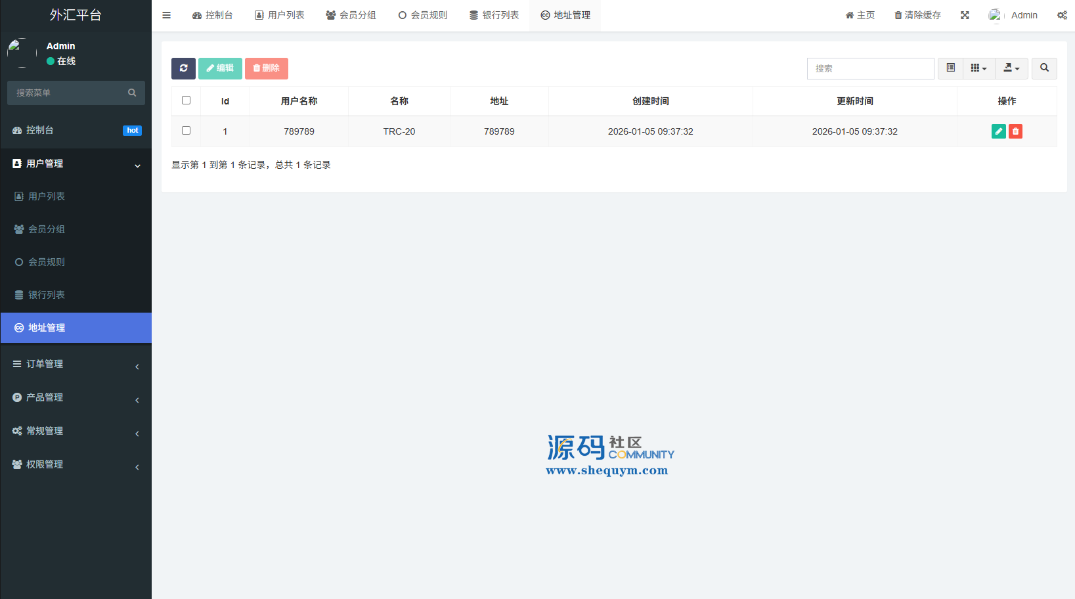This screenshot has height=599, width=1075.
Task: Open the columns visibility dropdown
Action: point(978,68)
